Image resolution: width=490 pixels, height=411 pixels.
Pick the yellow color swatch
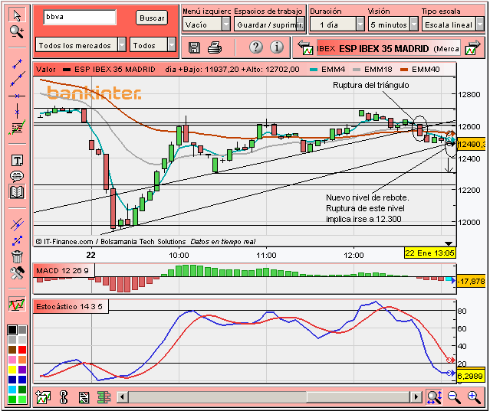pyautogui.click(x=12, y=370)
